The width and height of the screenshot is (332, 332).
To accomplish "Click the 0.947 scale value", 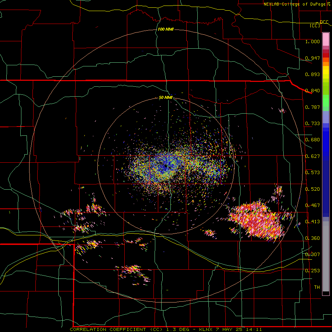I will click(x=312, y=58).
